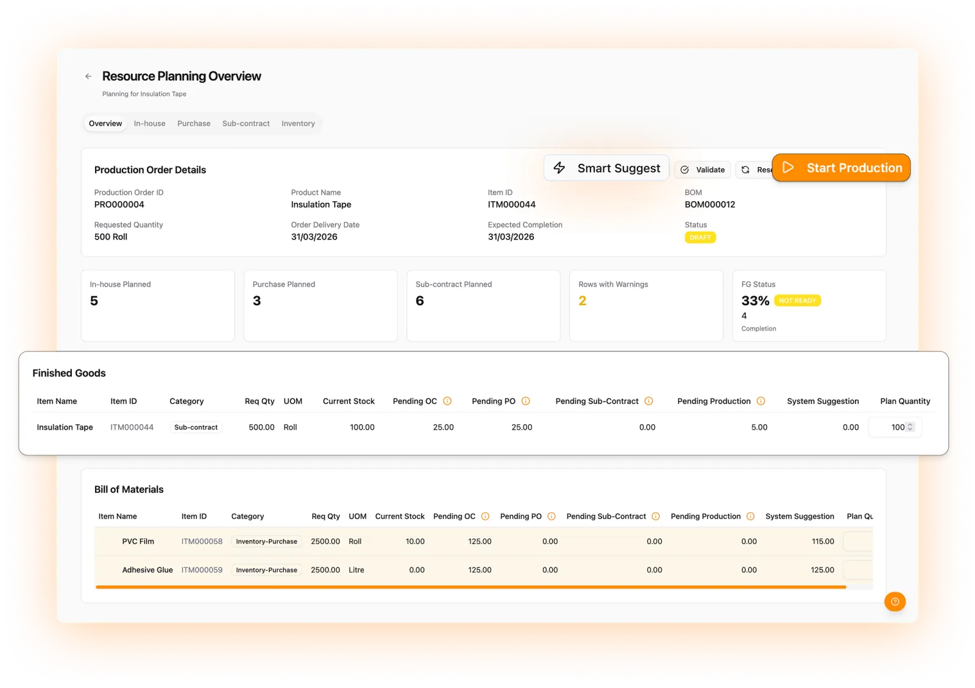Click the Smart Suggest lightning icon
975x688 pixels.
(x=559, y=168)
